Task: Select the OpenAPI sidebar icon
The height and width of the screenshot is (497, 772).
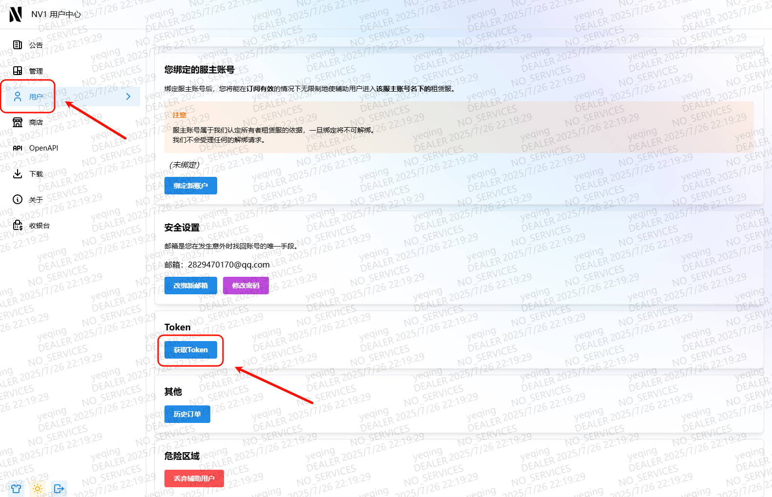Action: pos(18,148)
